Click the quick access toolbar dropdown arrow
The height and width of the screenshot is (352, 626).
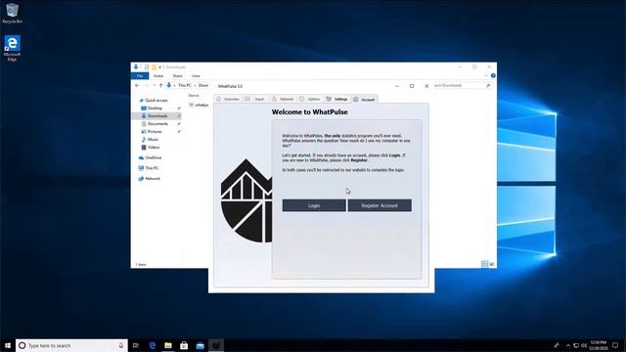coord(159,67)
